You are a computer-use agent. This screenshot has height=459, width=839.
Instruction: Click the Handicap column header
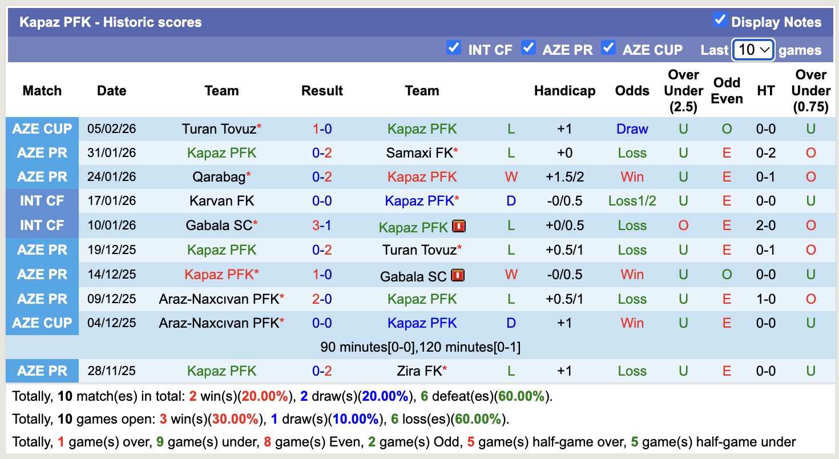coord(564,91)
